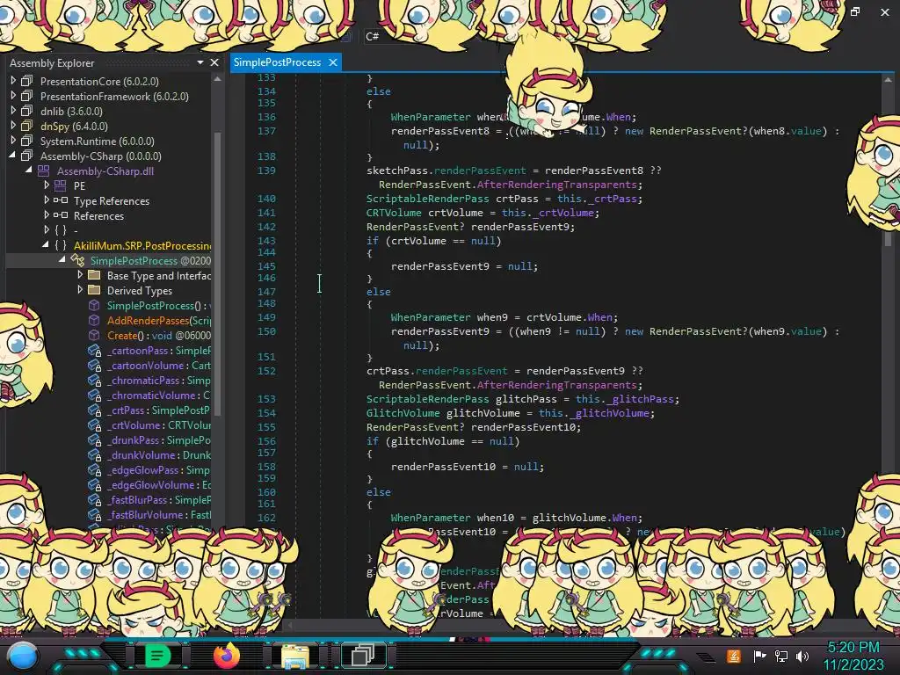Click the RenderPassEvent.AfterRenderingTransparents link on line 139
The image size is (900, 675).
[508, 185]
